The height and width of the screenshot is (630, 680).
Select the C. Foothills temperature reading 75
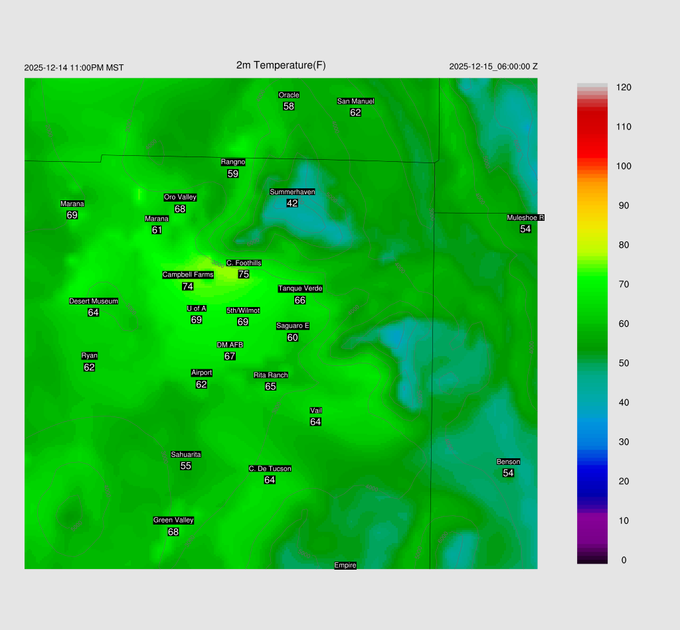(x=244, y=275)
